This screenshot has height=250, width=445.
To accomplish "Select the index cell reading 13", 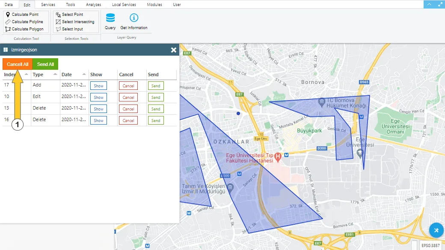I will click(6, 108).
